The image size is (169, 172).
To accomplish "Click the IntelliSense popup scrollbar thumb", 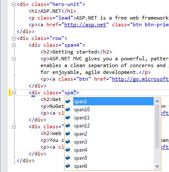I will pos(157,127).
